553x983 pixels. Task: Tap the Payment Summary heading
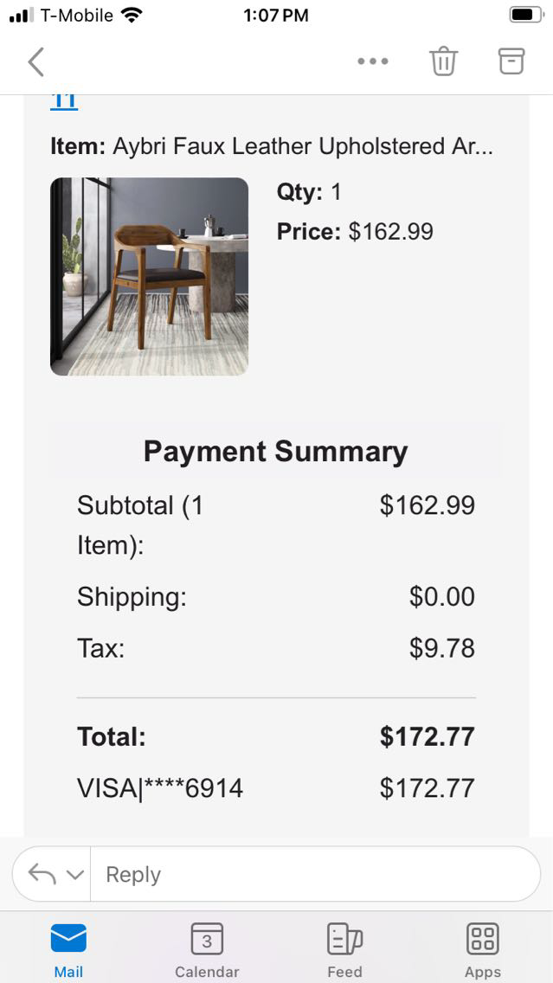[x=275, y=452]
